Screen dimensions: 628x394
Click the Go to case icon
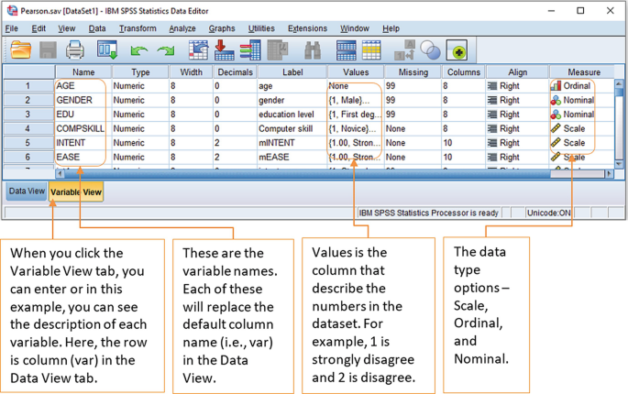click(198, 49)
